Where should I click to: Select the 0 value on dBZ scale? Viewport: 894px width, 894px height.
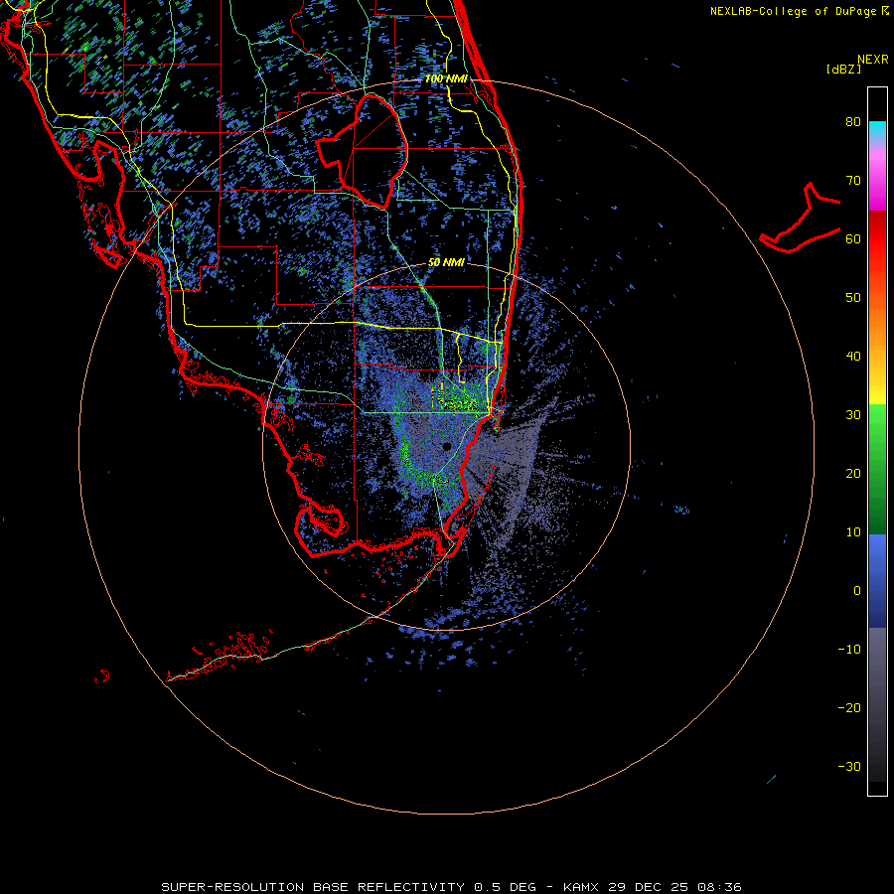pyautogui.click(x=857, y=591)
